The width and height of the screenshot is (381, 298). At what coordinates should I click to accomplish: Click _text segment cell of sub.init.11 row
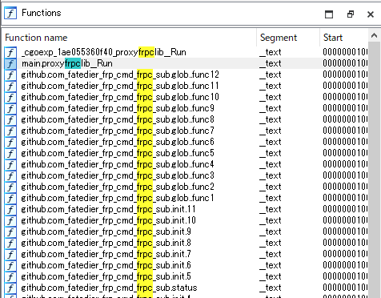coord(271,209)
